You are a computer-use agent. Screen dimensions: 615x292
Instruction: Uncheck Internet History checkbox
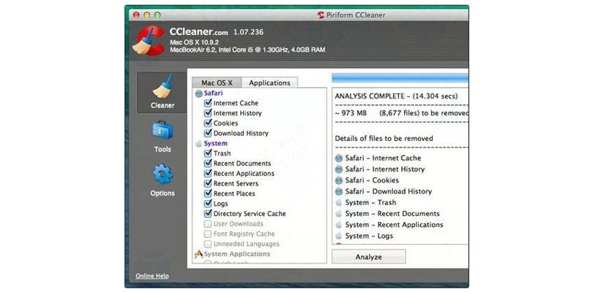pos(208,113)
